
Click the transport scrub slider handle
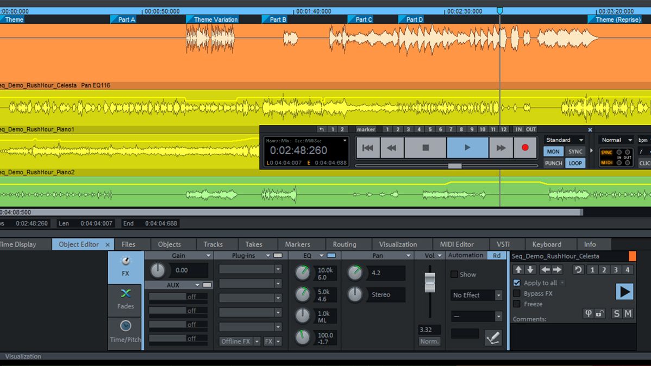(x=455, y=166)
